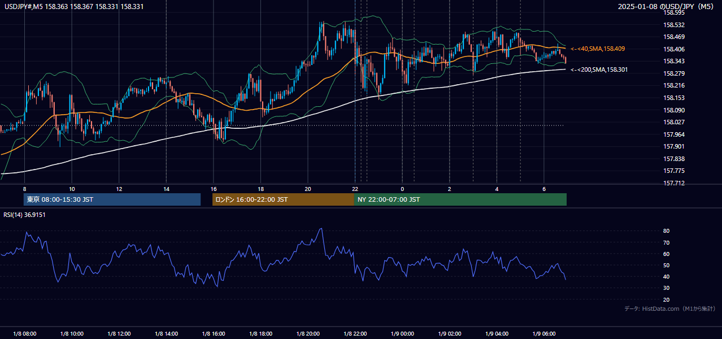The height and width of the screenshot is (339, 722).
Task: Click hour label 14 under price chart
Action: [x=166, y=189]
